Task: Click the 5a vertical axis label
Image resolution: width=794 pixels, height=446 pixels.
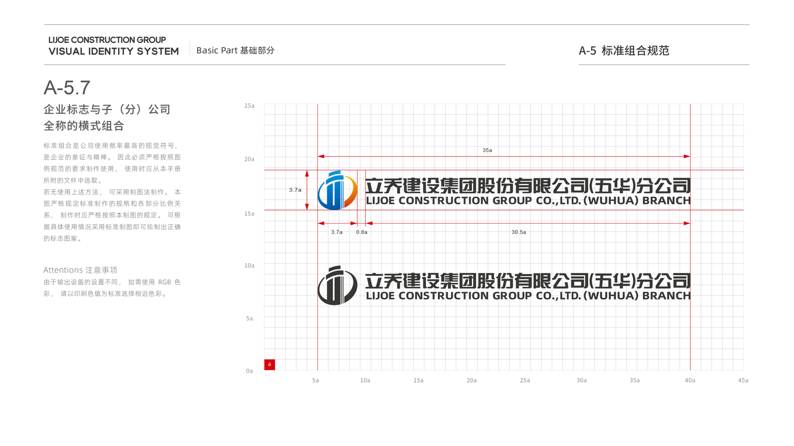Action: pos(249,318)
